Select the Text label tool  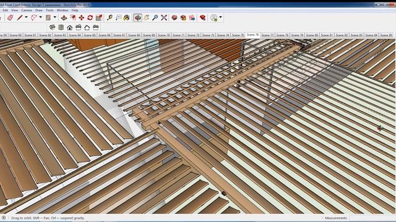pos(118,18)
